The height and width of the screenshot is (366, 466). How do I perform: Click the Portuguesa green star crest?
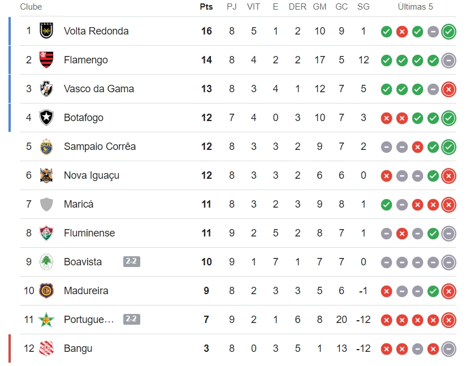(x=46, y=320)
